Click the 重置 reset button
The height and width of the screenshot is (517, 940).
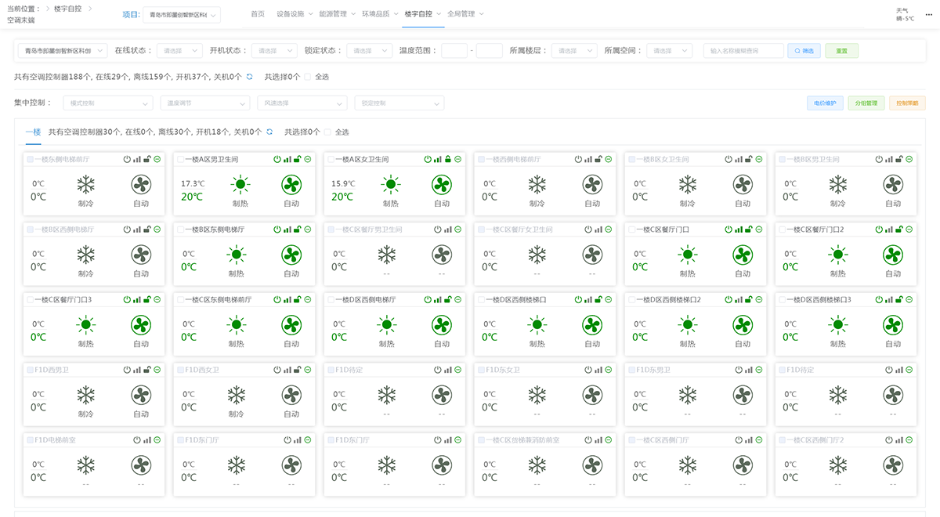pyautogui.click(x=841, y=50)
